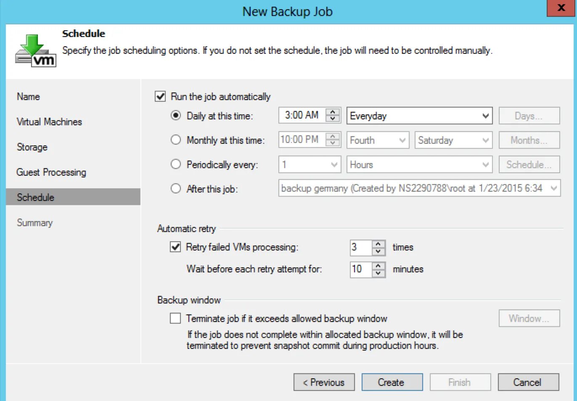Open the periodic interval value dropdown
The height and width of the screenshot is (401, 577).
click(x=310, y=164)
